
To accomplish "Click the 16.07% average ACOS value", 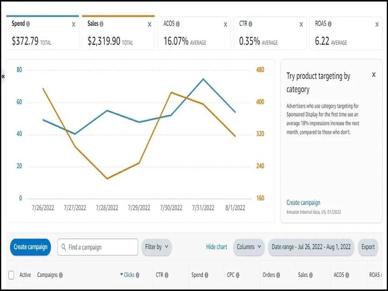I will [x=176, y=41].
